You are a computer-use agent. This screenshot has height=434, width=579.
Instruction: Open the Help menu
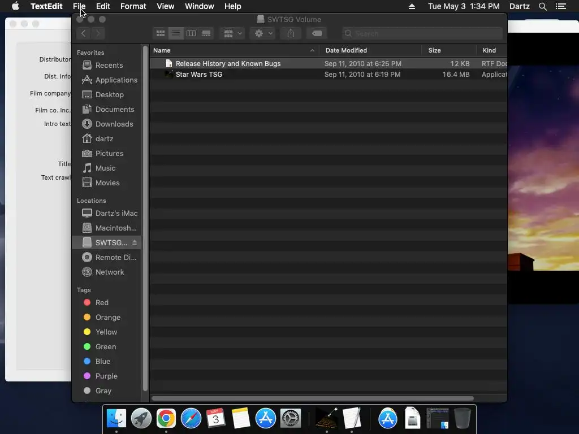(x=232, y=6)
